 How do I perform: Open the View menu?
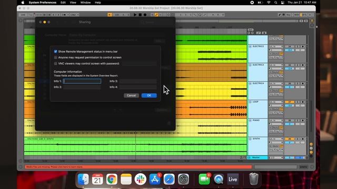click(73, 3)
